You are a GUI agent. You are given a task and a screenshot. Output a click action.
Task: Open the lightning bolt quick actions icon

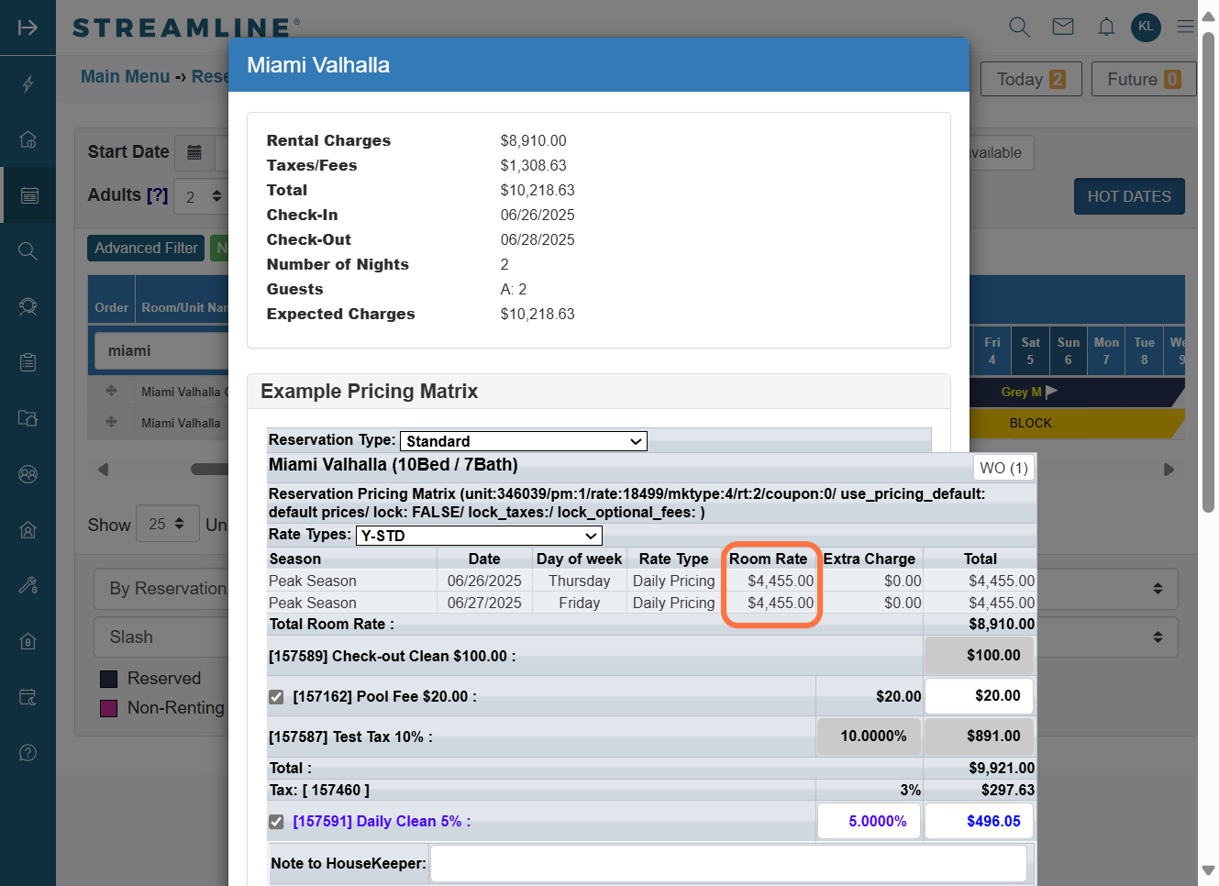tap(28, 84)
